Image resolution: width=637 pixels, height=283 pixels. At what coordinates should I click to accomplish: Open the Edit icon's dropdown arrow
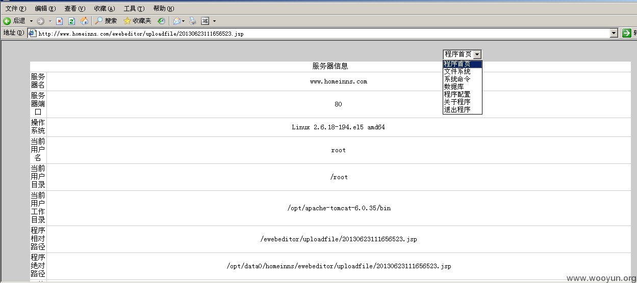click(214, 21)
